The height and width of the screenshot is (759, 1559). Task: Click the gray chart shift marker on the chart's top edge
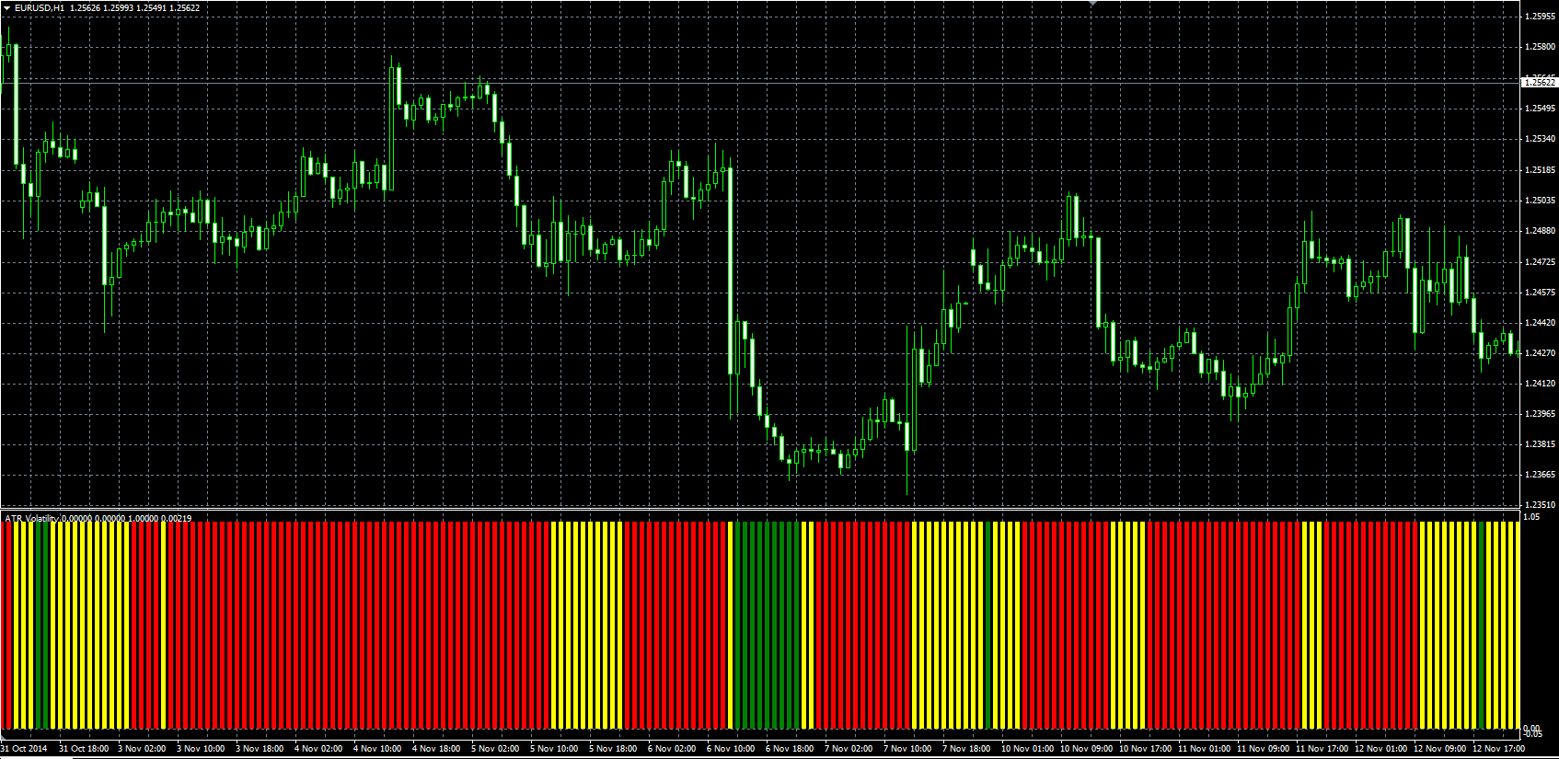coord(1092,4)
